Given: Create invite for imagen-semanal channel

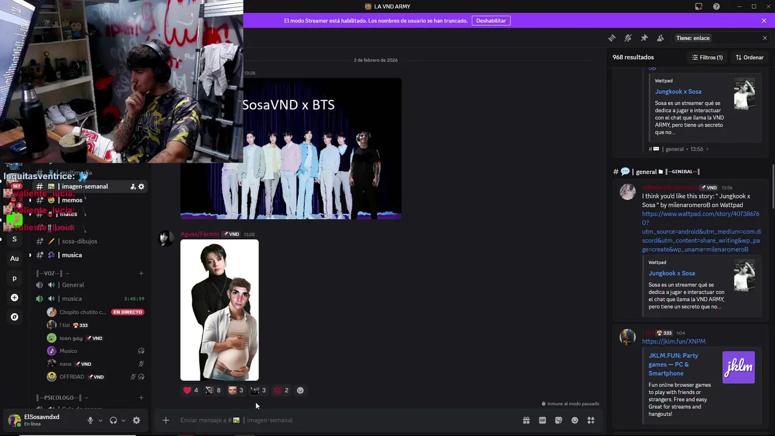Looking at the screenshot, I should (133, 187).
